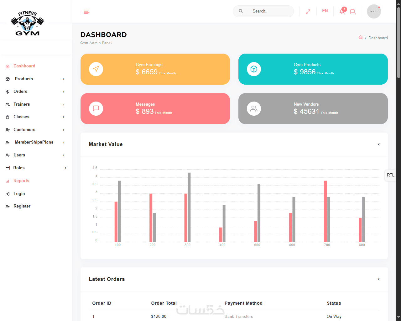Click the Order Total column header
The image size is (401, 321).
coord(164,303)
